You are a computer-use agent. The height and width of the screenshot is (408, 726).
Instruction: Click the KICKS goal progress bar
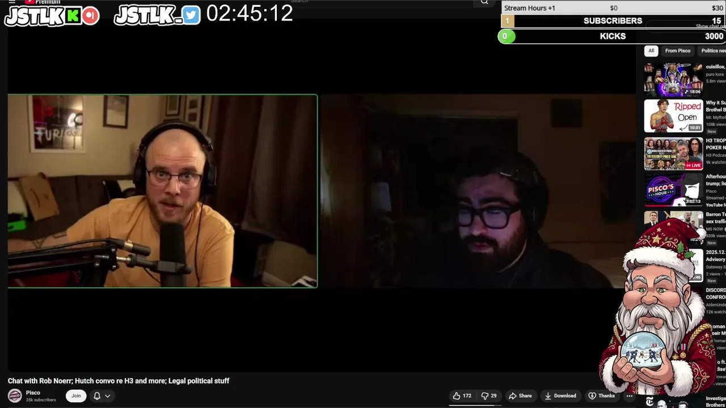(612, 36)
